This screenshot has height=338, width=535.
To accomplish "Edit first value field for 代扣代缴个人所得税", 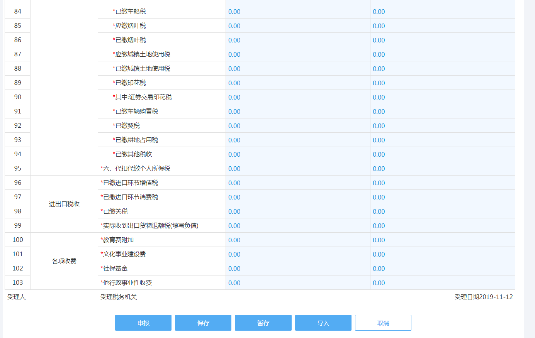I will pyautogui.click(x=298, y=169).
